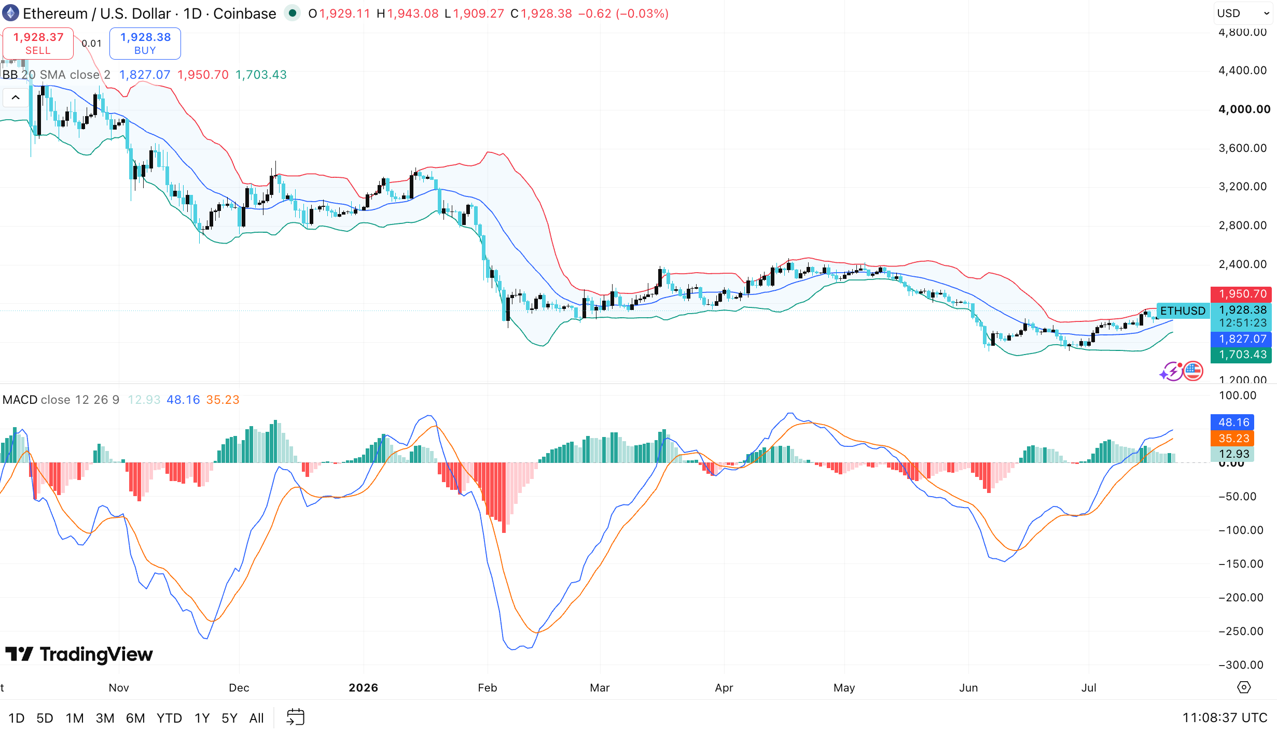Image resolution: width=1277 pixels, height=733 pixels.
Task: Open the date range calendar icon
Action: [296, 717]
